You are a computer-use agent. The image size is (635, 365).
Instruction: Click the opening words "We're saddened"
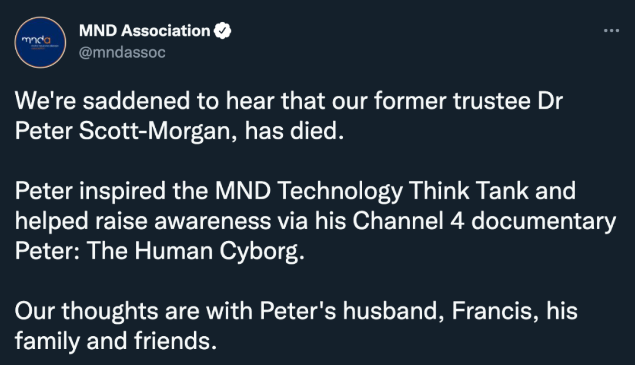point(102,101)
